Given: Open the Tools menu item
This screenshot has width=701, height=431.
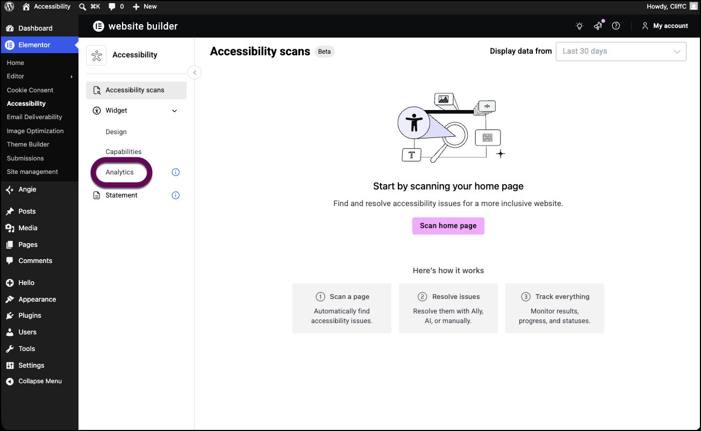Looking at the screenshot, I should click(x=40, y=349).
